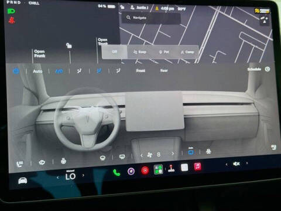Open the purple camera app icon
Screen dimensions: 281x211
point(131,171)
